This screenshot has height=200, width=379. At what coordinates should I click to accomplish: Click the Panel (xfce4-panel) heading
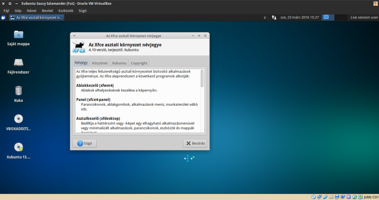tap(93, 100)
